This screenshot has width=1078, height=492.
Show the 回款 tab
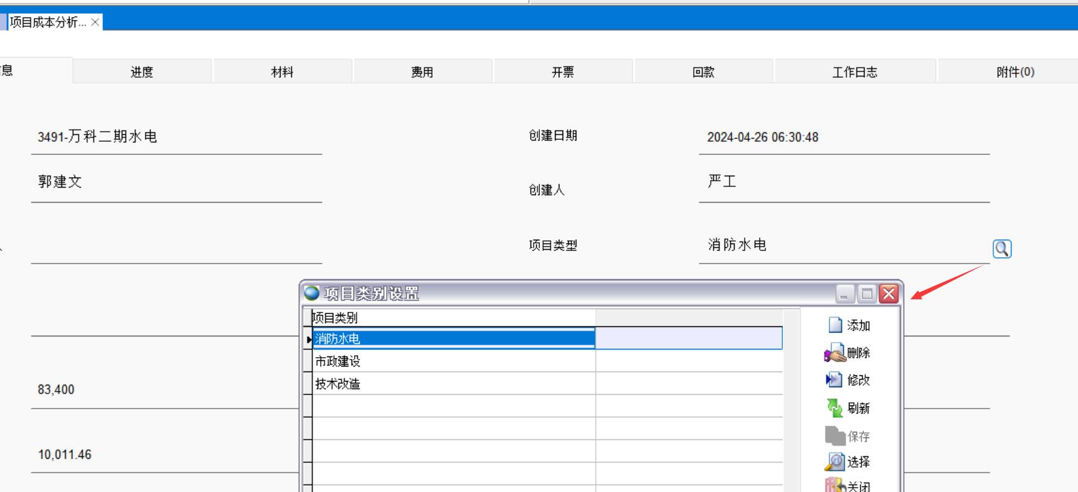(703, 72)
